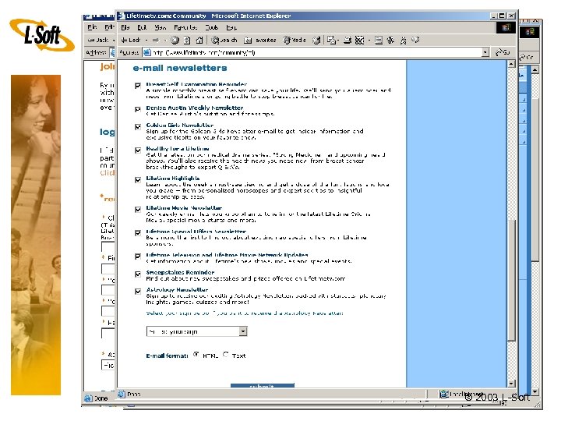Click scroll up arrow of front window
Screen dimensions: 561x421
pos(511,64)
